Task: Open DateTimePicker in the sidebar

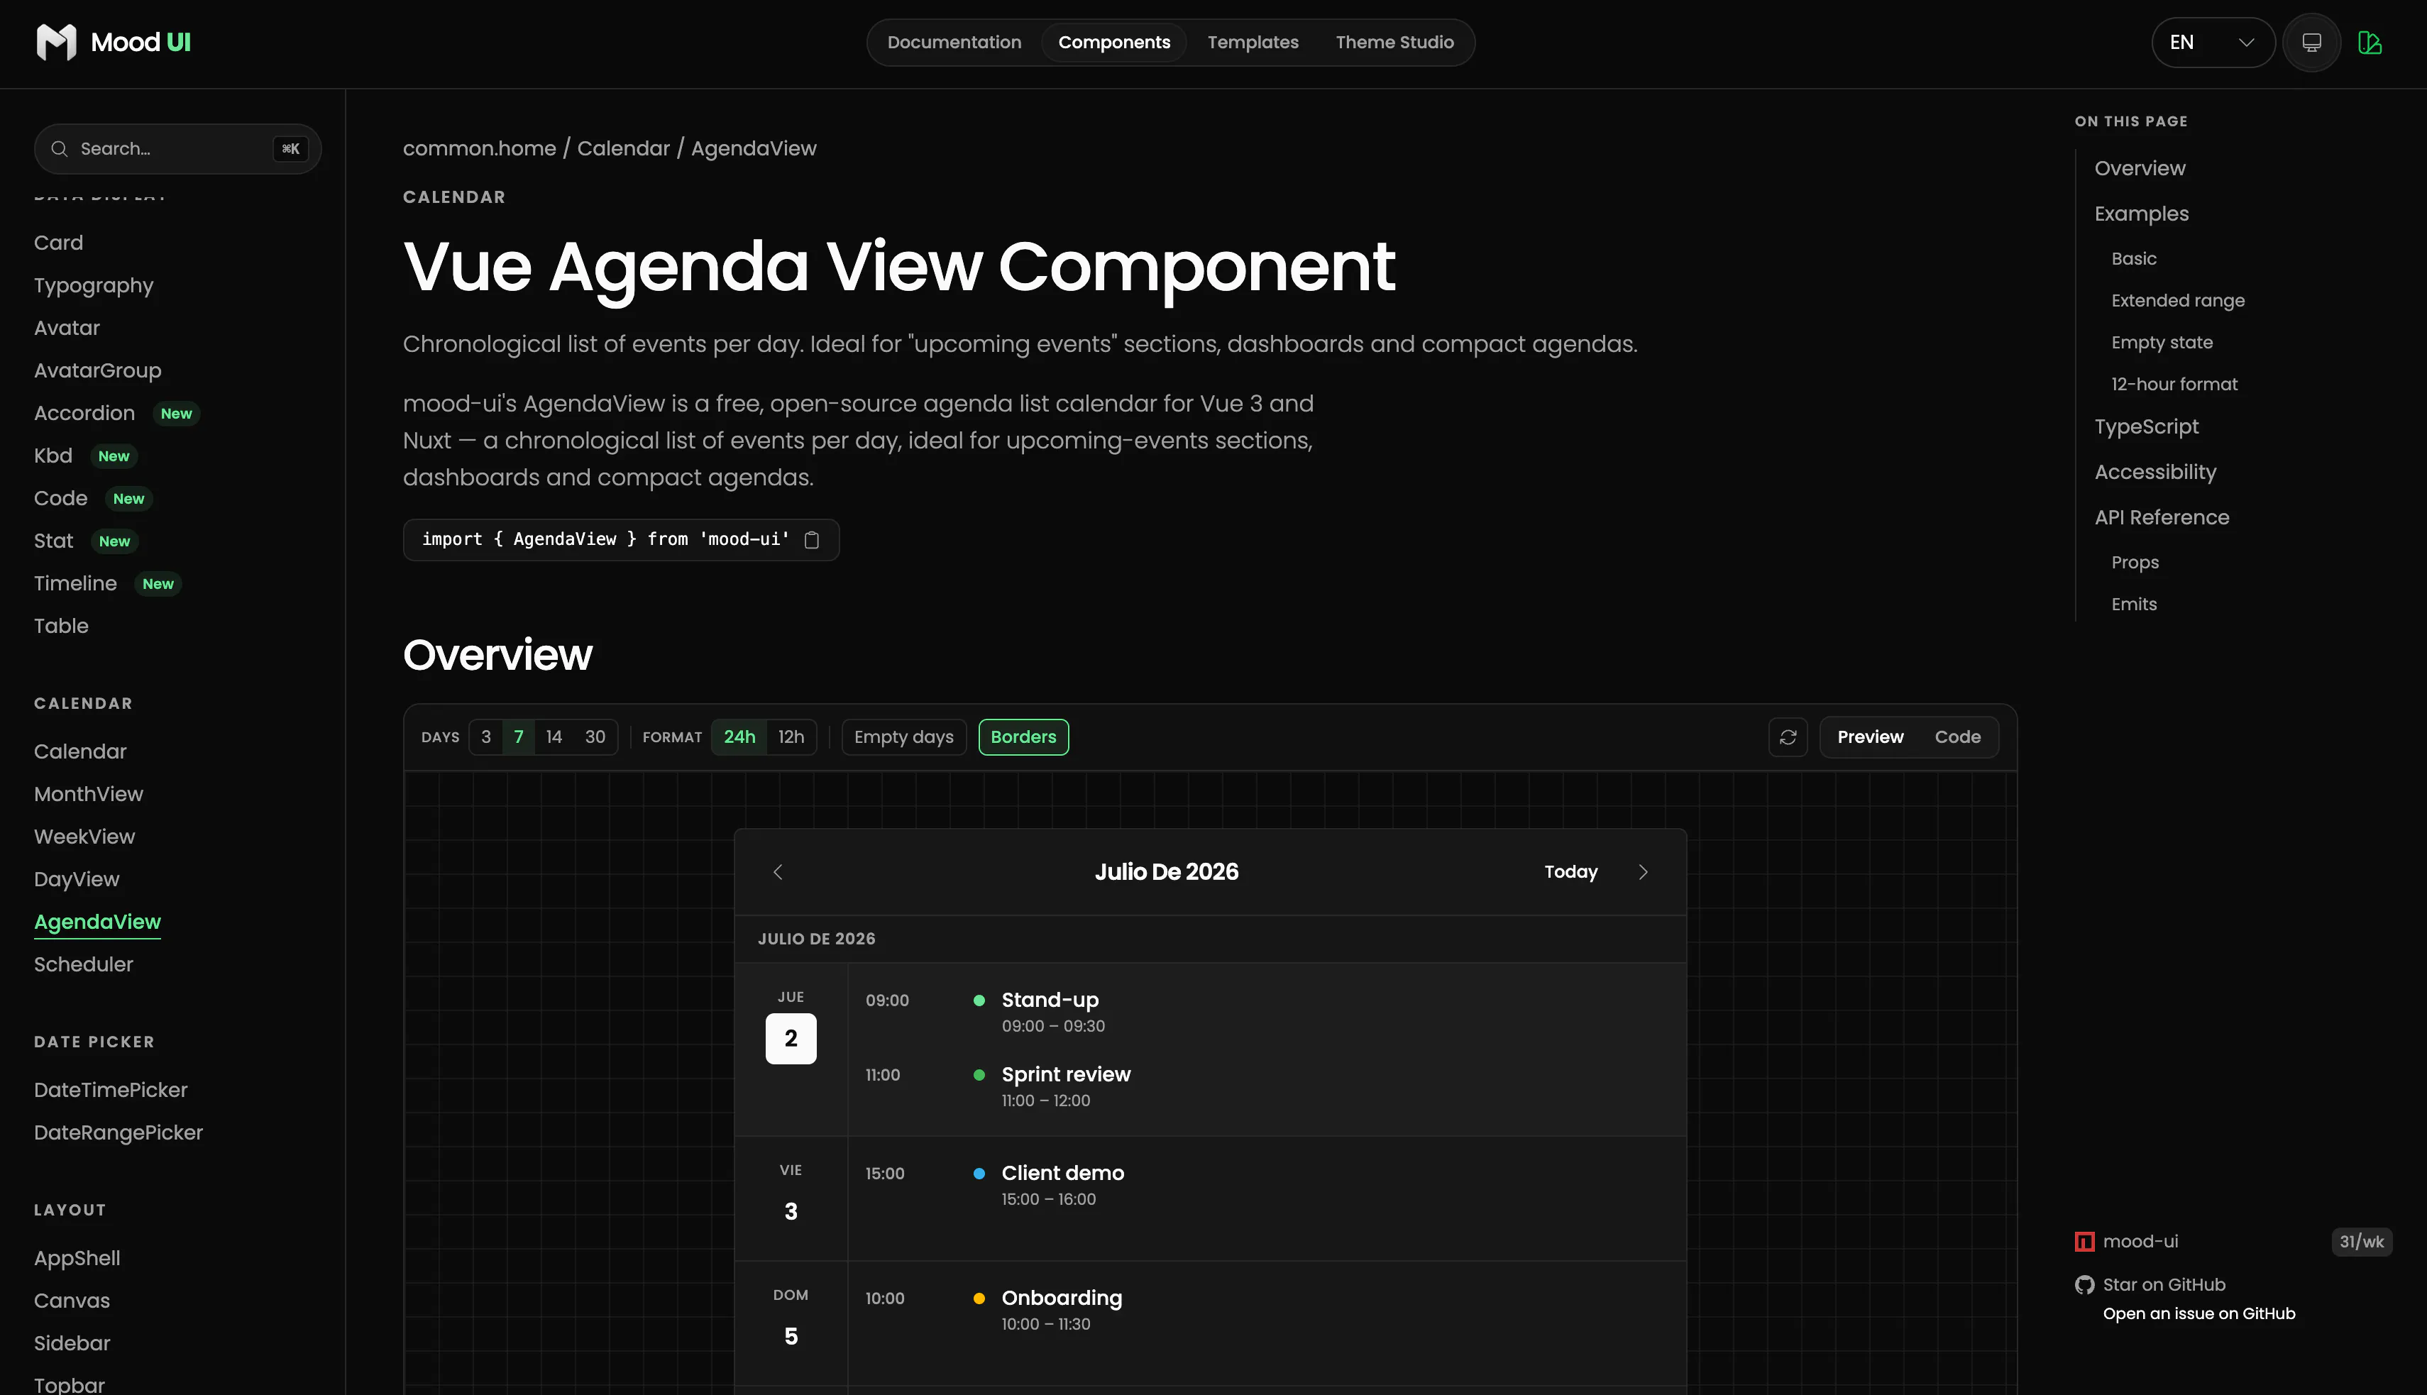Action: (x=110, y=1091)
